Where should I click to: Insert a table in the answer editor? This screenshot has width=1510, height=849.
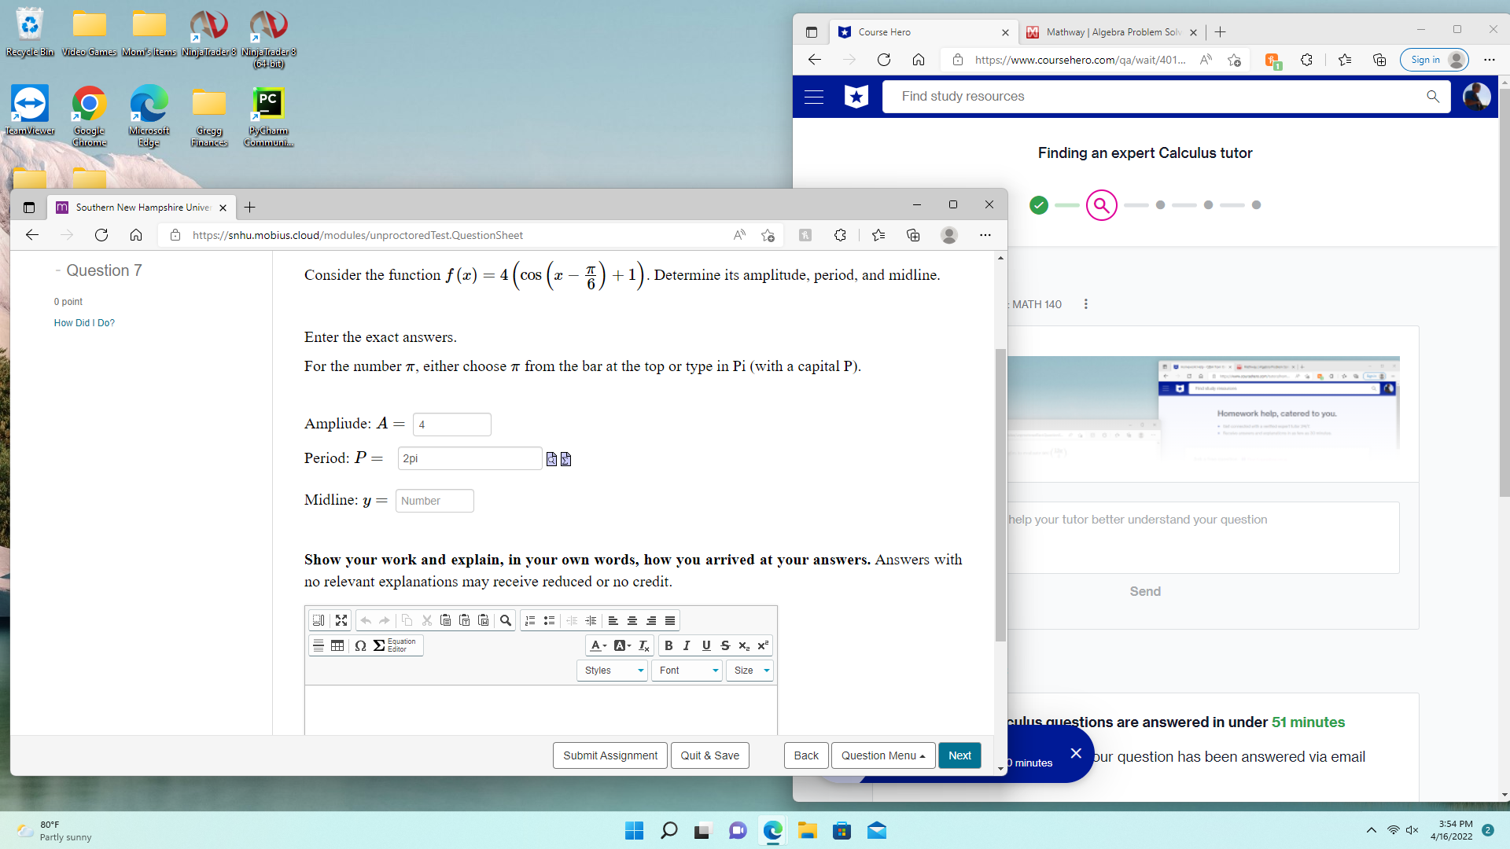click(337, 645)
